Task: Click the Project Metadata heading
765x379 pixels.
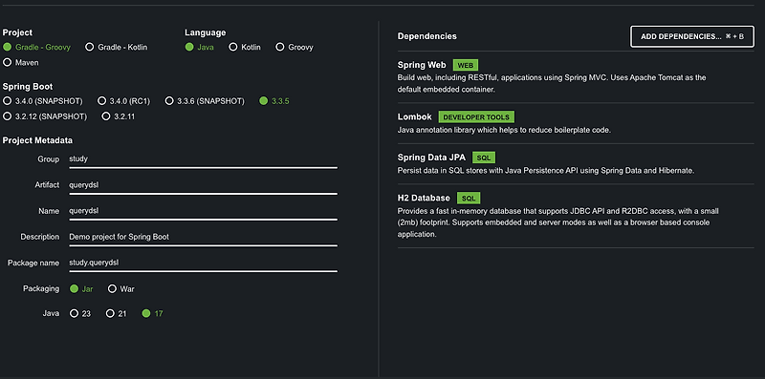Action: pos(37,140)
